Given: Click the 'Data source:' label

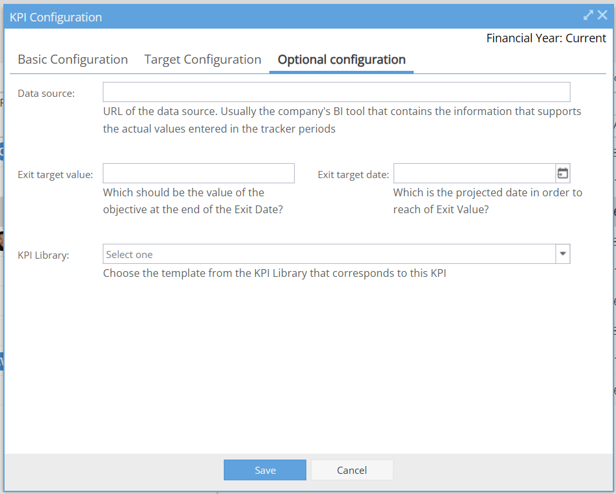Looking at the screenshot, I should coord(46,94).
